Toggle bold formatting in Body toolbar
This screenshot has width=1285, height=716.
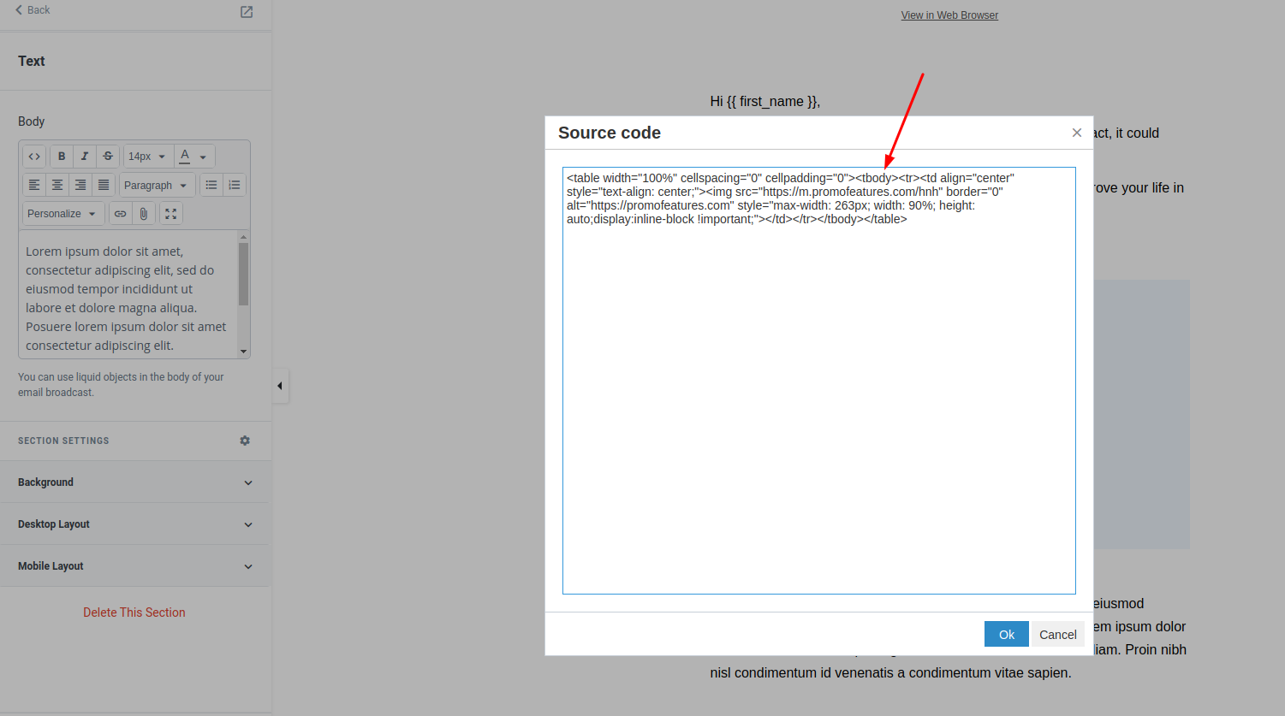click(x=62, y=157)
